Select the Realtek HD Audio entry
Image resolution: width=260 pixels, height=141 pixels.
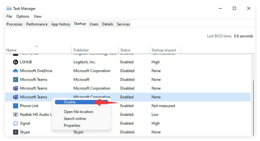coord(36,115)
